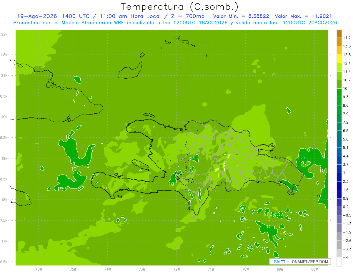Click the "1400 UTC" time text
The width and height of the screenshot is (353, 273).
76,16
